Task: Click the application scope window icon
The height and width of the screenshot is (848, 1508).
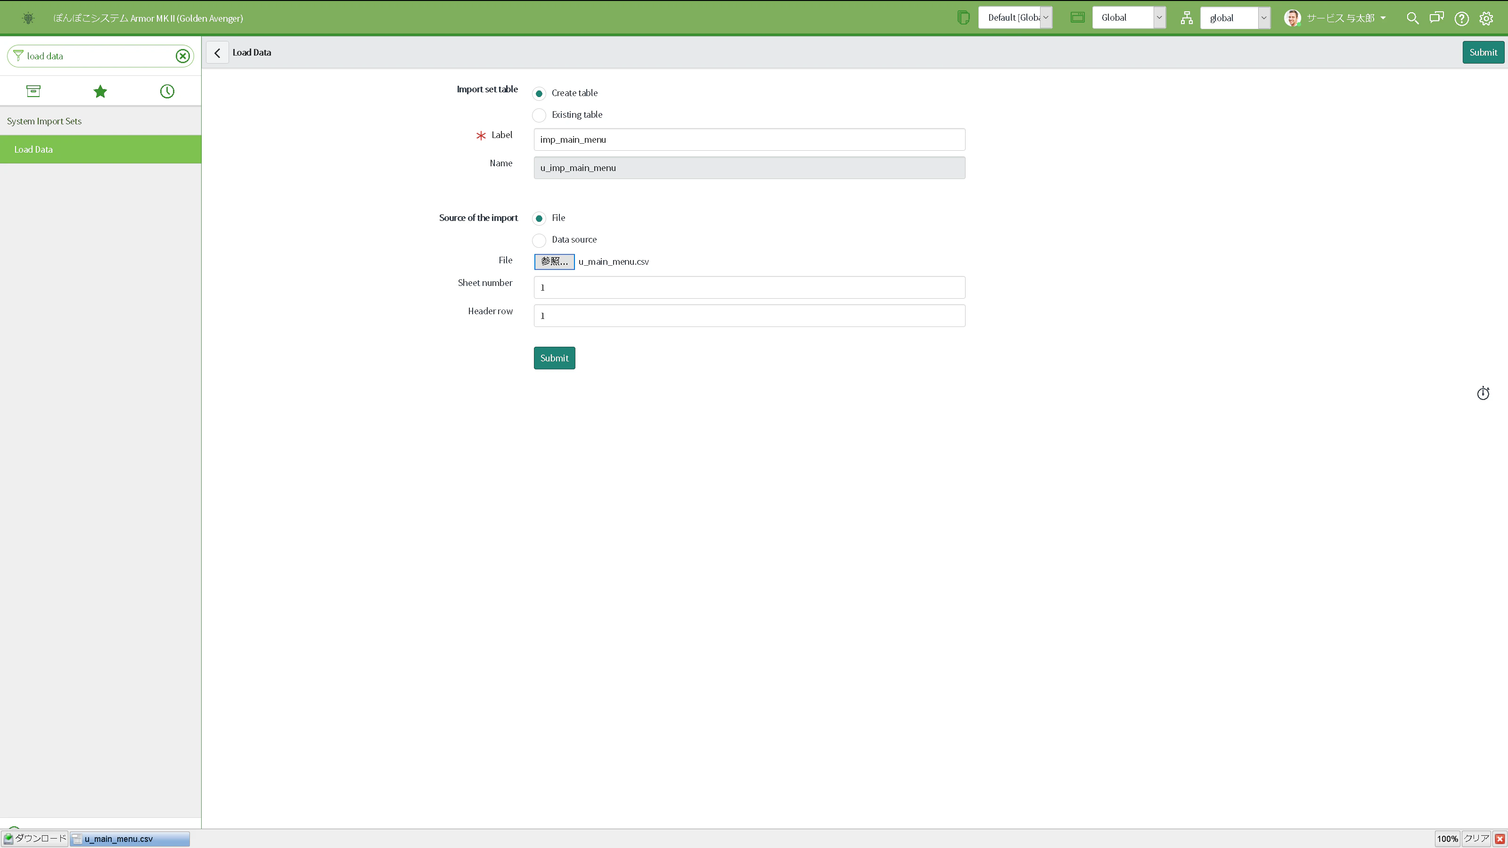Action: pyautogui.click(x=1078, y=17)
